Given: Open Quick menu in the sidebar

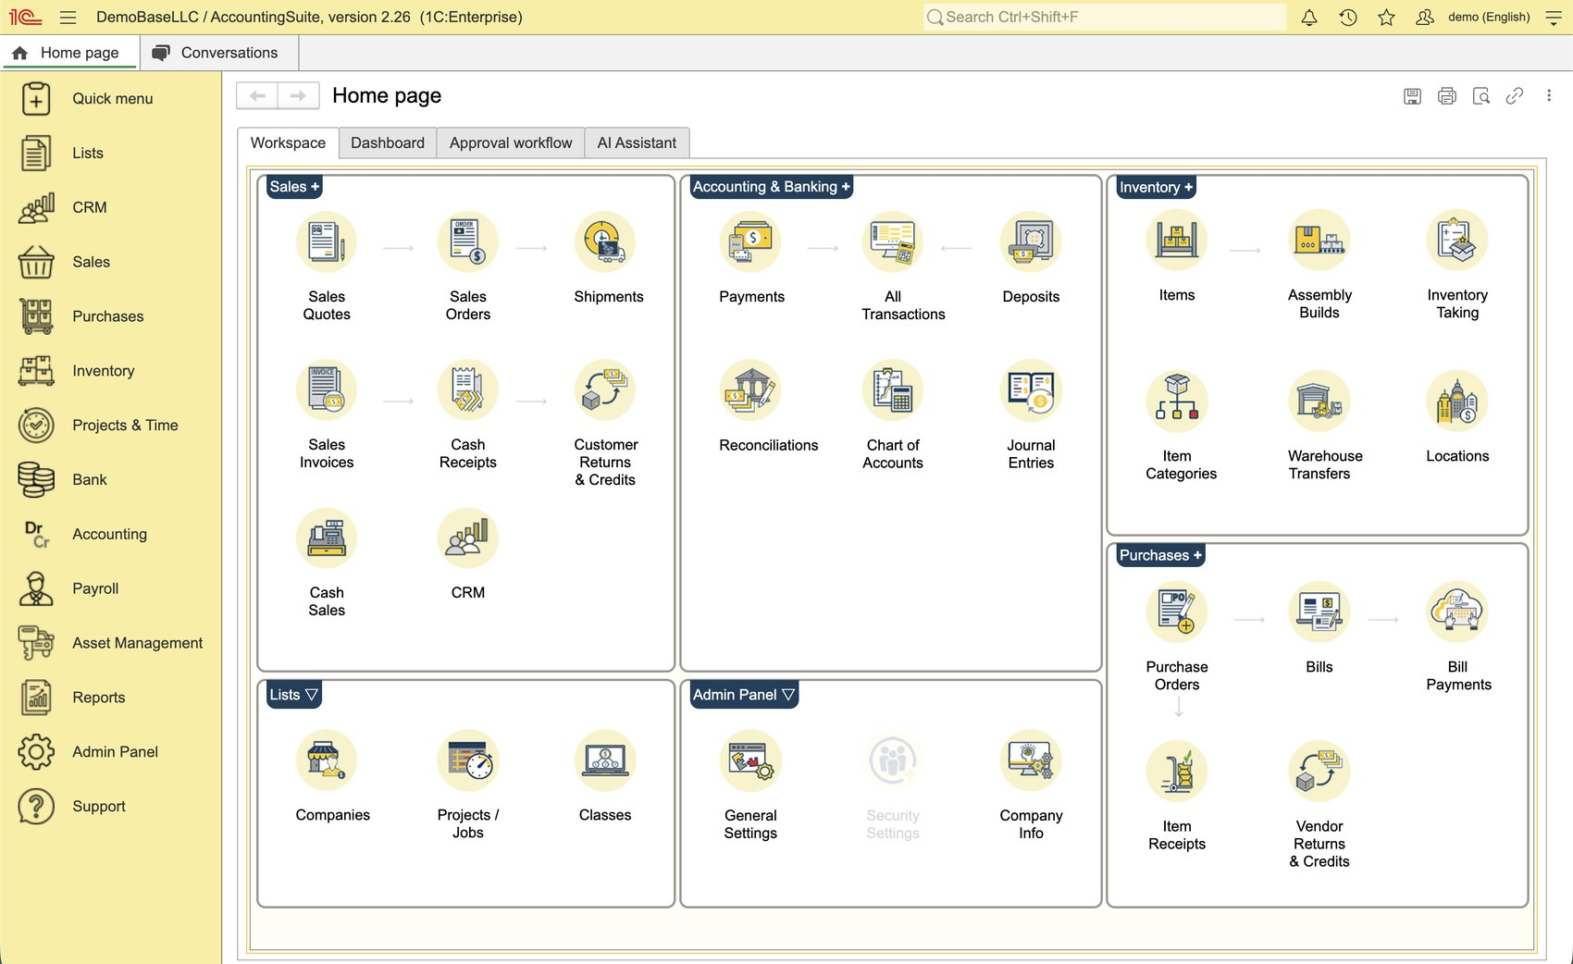Looking at the screenshot, I should (111, 99).
